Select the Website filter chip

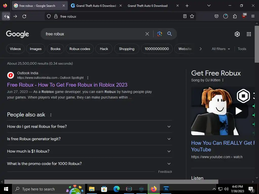coord(185,49)
